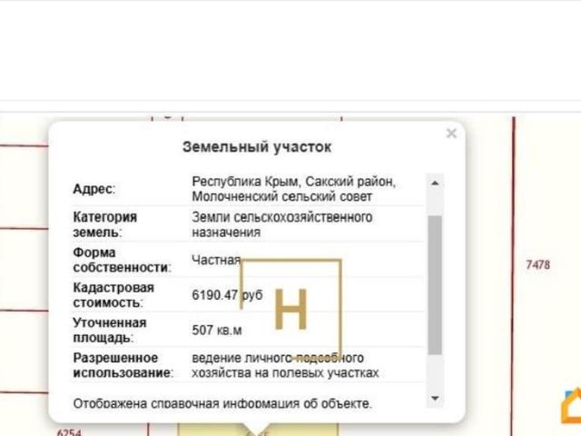The height and width of the screenshot is (436, 581).
Task: Click the area value 507 кв.м
Action: click(x=217, y=330)
